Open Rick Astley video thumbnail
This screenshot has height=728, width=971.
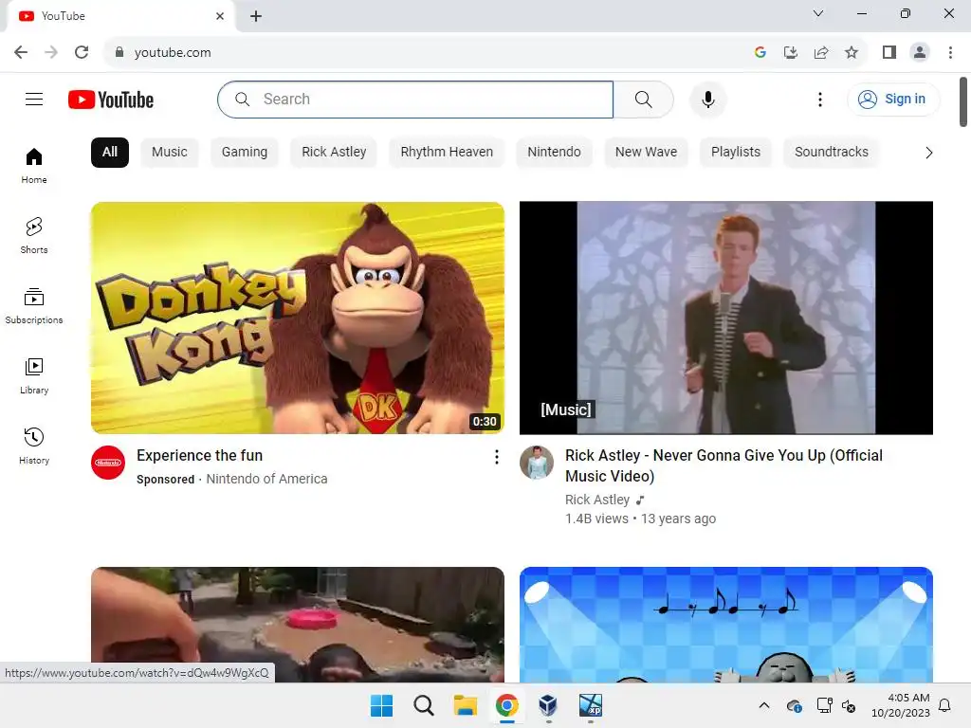(725, 318)
